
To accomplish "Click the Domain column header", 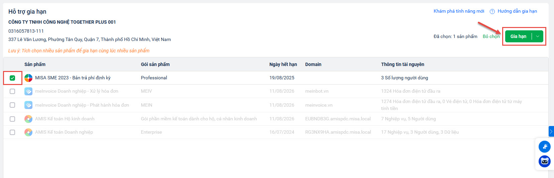I will click(x=313, y=64).
